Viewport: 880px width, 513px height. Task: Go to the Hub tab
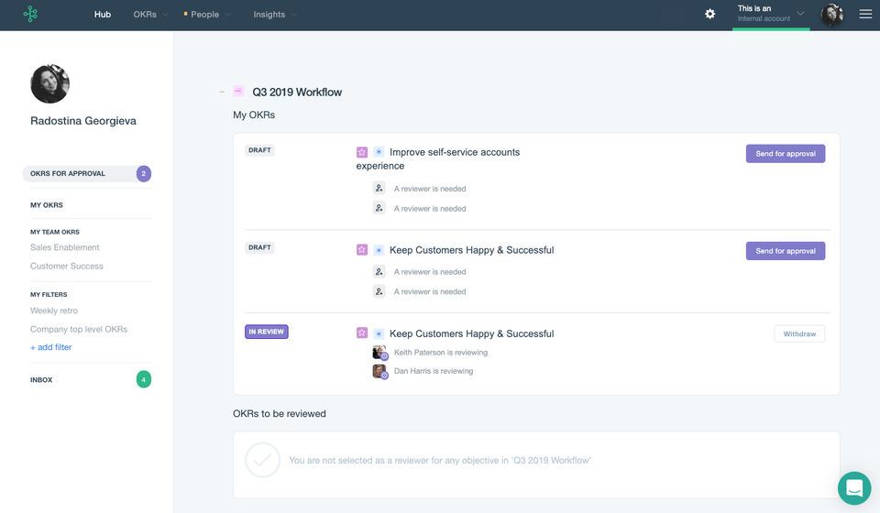[x=103, y=15]
